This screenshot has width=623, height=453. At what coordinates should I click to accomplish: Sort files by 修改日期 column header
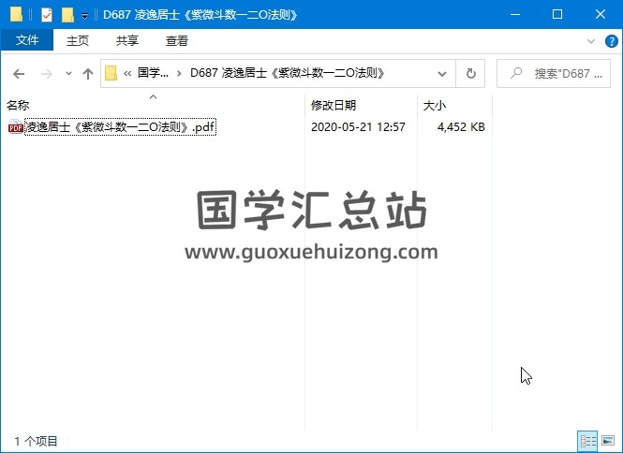(334, 106)
